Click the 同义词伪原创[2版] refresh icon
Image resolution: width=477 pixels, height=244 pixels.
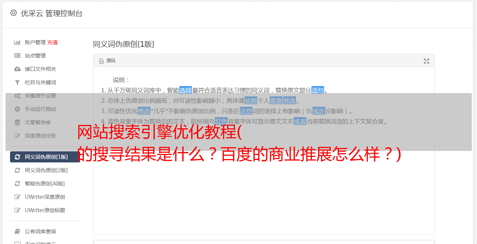tap(17, 170)
